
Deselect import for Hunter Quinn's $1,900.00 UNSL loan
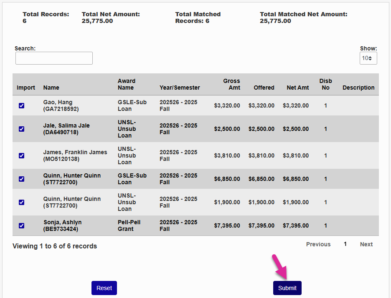21,203
